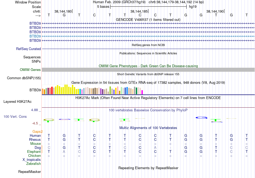Click the Dog species label
The width and height of the screenshot is (255, 178).
pyautogui.click(x=38, y=148)
